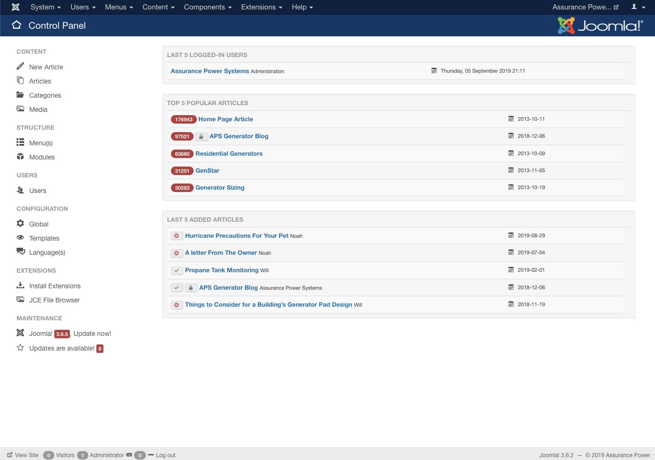Open Global configuration

pyautogui.click(x=39, y=224)
